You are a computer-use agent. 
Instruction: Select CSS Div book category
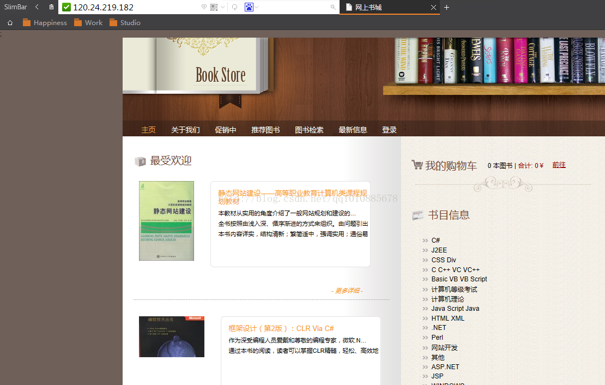444,260
